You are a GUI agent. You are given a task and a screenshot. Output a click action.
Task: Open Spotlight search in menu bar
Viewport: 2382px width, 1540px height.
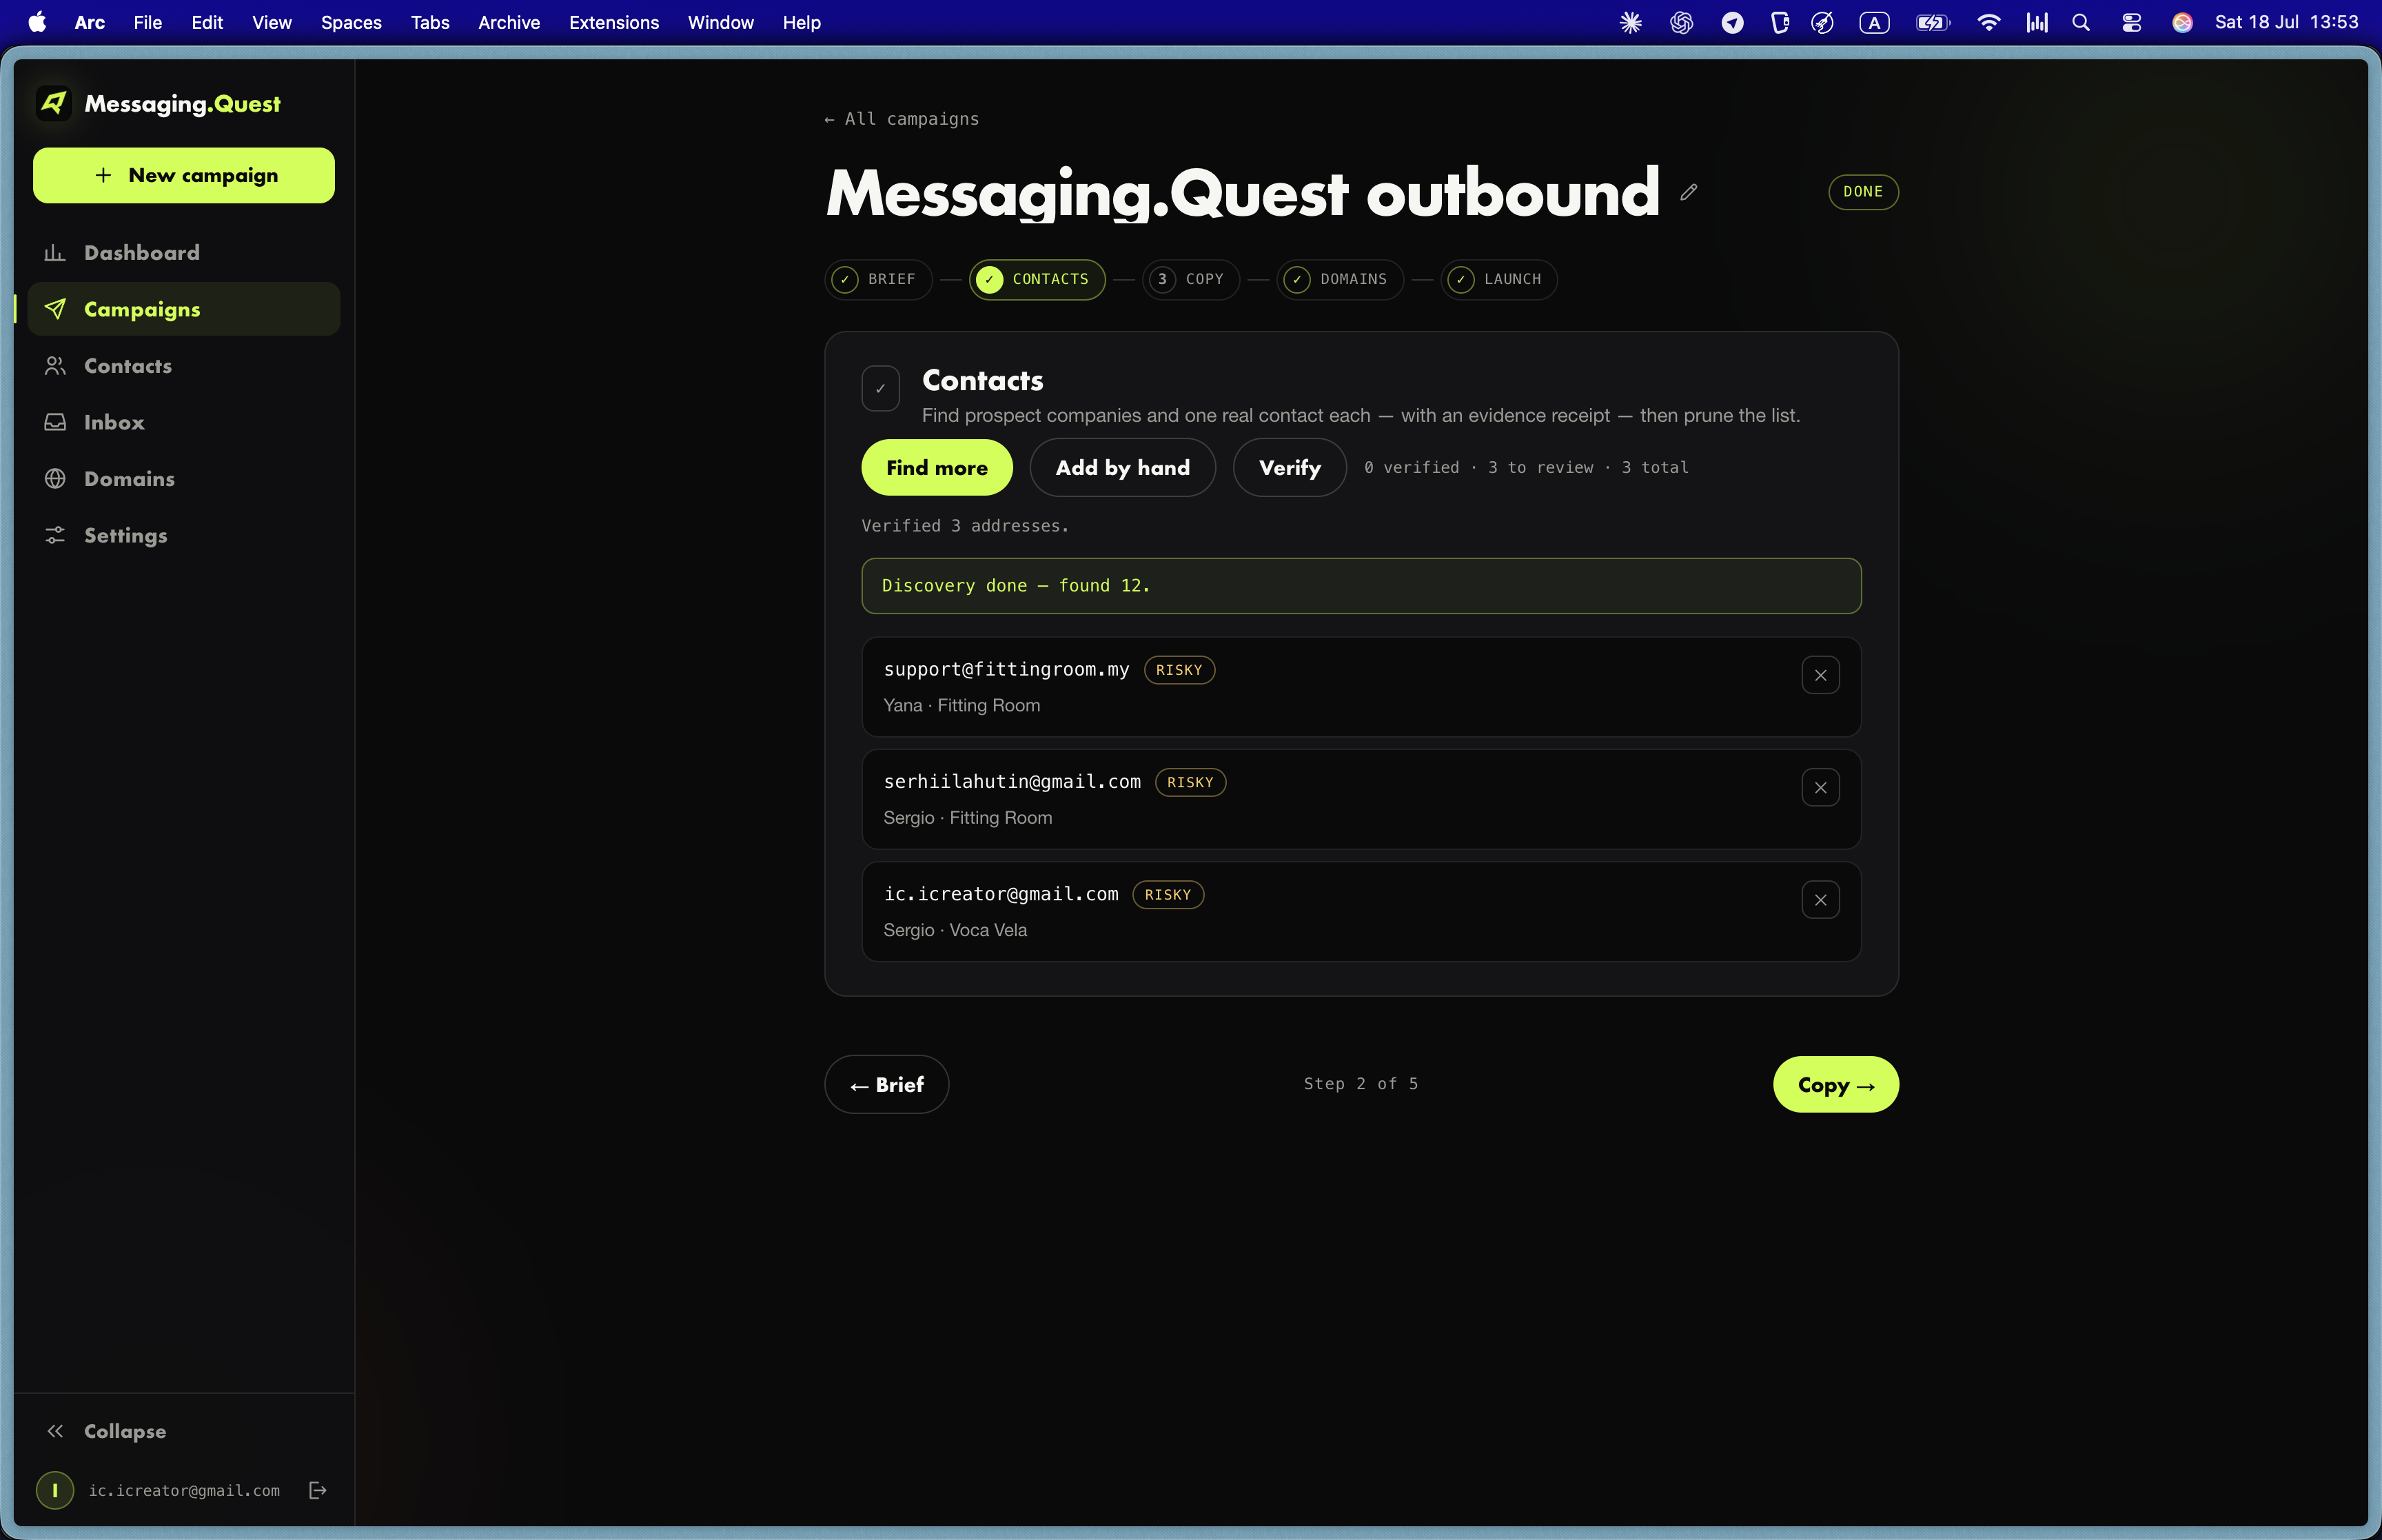click(2081, 22)
